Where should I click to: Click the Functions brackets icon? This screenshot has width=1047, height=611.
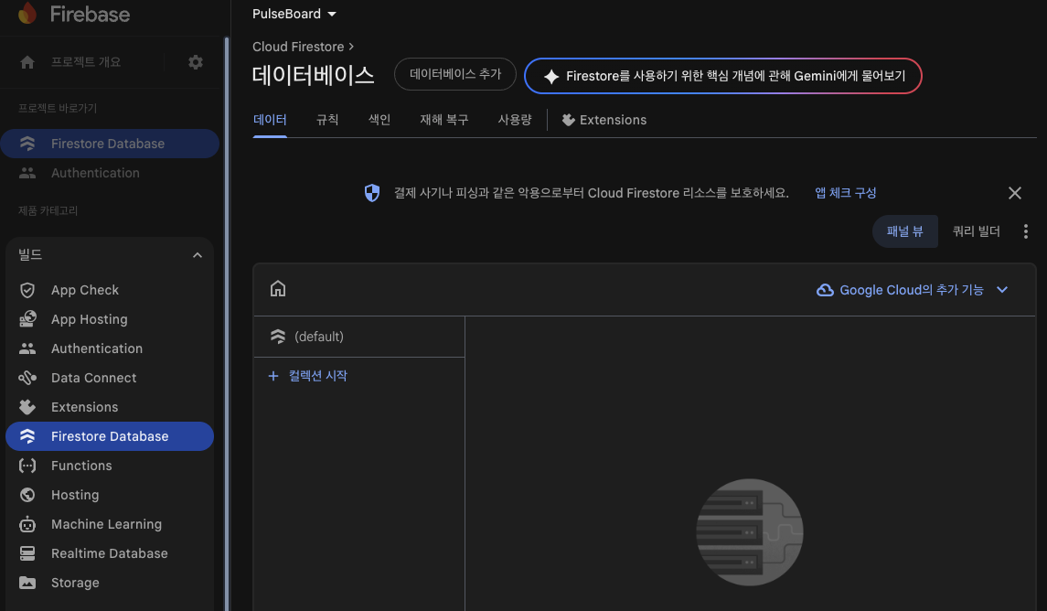pos(27,466)
